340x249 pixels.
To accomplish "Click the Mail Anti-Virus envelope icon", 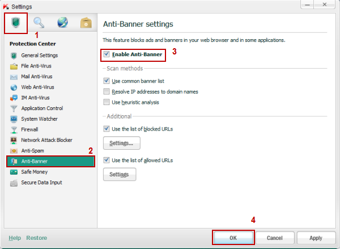I will pyautogui.click(x=14, y=77).
